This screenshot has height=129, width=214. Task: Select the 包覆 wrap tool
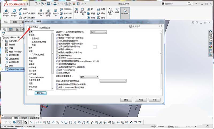[x=101, y=9]
